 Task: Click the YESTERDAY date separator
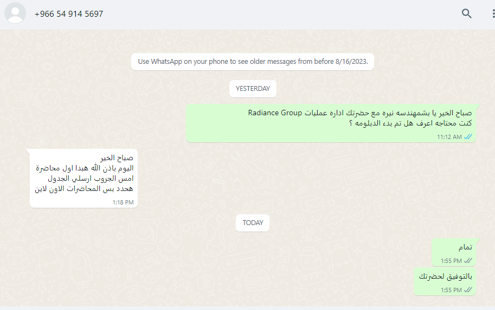pyautogui.click(x=253, y=89)
